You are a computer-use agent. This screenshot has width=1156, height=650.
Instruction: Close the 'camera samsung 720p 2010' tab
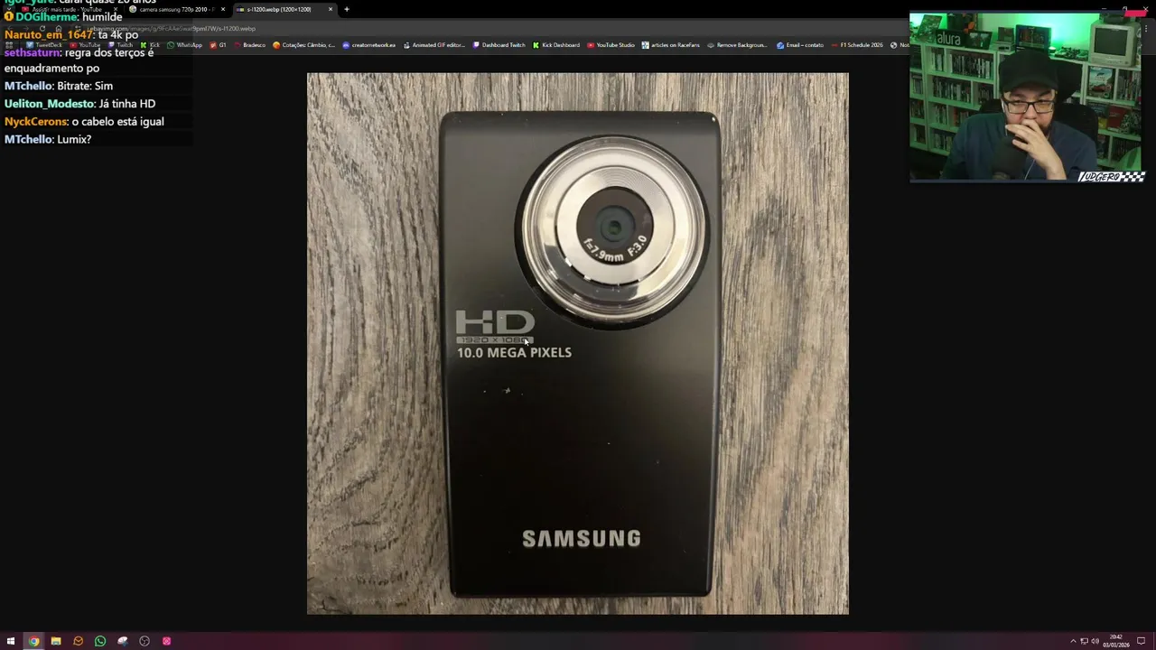pos(223,9)
